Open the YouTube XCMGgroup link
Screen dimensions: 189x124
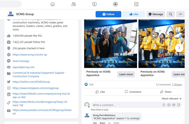coord(42,112)
